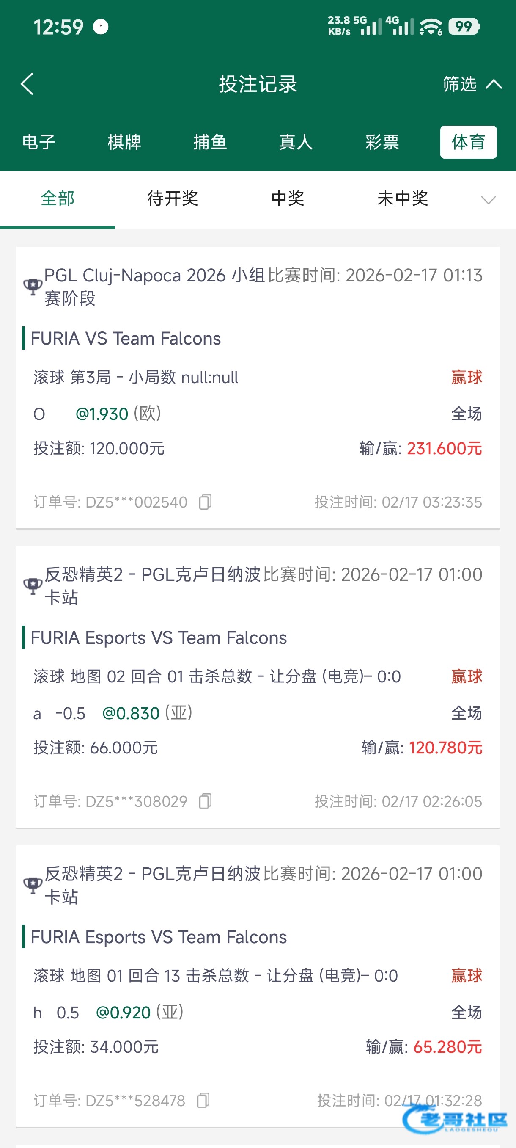Open the FURIA VS Team Falcons bet record

click(126, 339)
